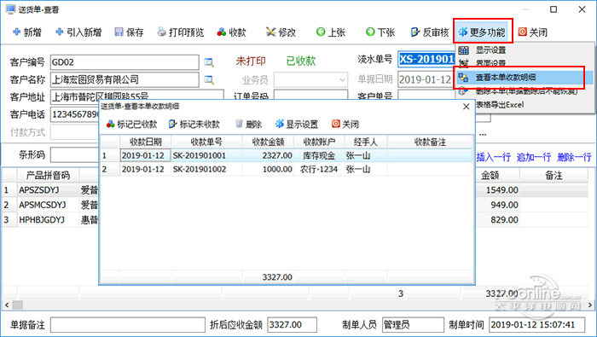This screenshot has height=337, width=597.
Task: Click the 制单时间 field
Action: tap(536, 325)
